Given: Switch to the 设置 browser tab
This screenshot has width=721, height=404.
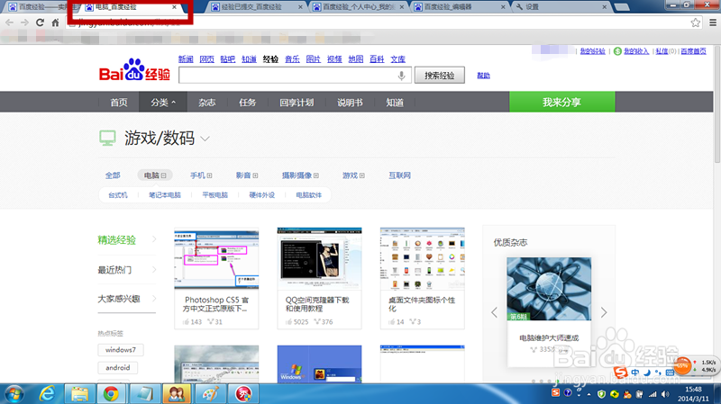Looking at the screenshot, I should tap(561, 7).
